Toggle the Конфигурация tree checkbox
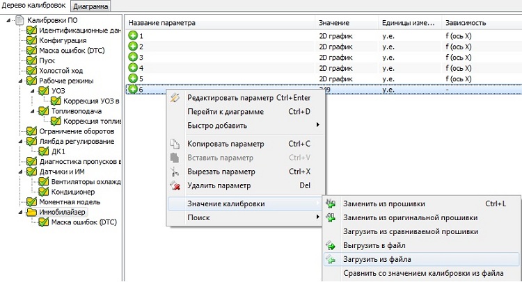Viewport: 522px width, 282px height. (x=31, y=41)
